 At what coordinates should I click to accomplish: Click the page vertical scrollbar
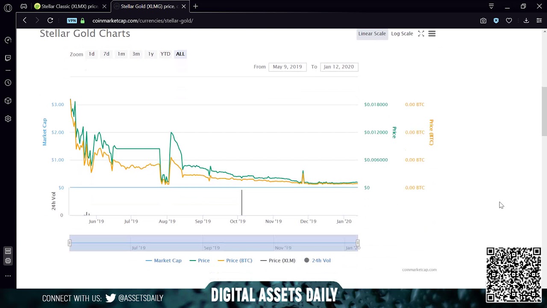pyautogui.click(x=544, y=111)
